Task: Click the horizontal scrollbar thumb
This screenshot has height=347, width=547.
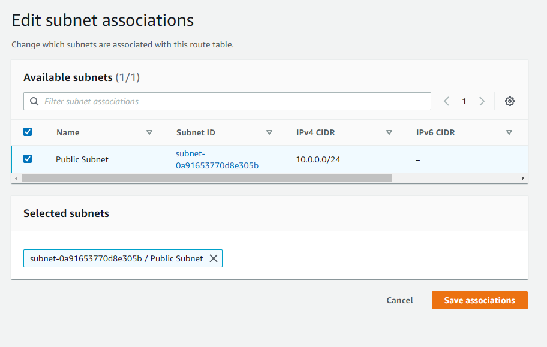Action: point(206,178)
